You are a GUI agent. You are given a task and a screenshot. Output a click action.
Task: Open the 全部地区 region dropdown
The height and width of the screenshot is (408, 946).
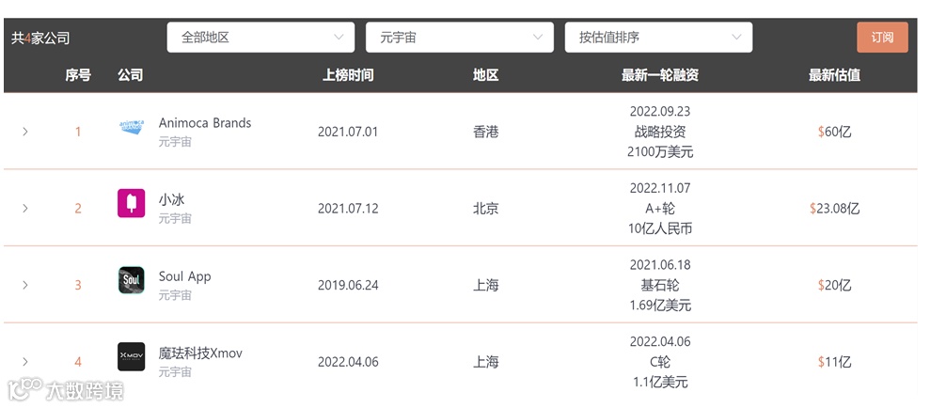click(x=260, y=38)
